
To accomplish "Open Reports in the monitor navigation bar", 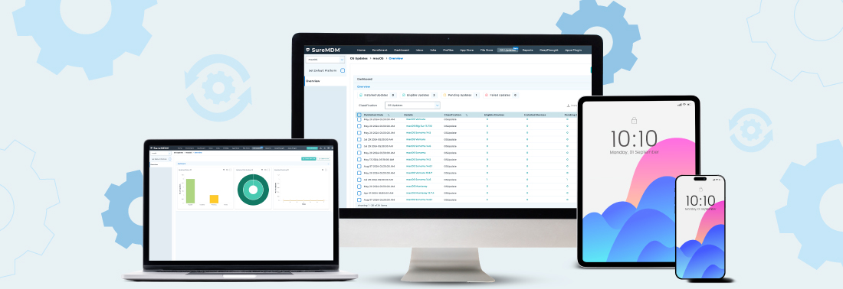I will [528, 50].
